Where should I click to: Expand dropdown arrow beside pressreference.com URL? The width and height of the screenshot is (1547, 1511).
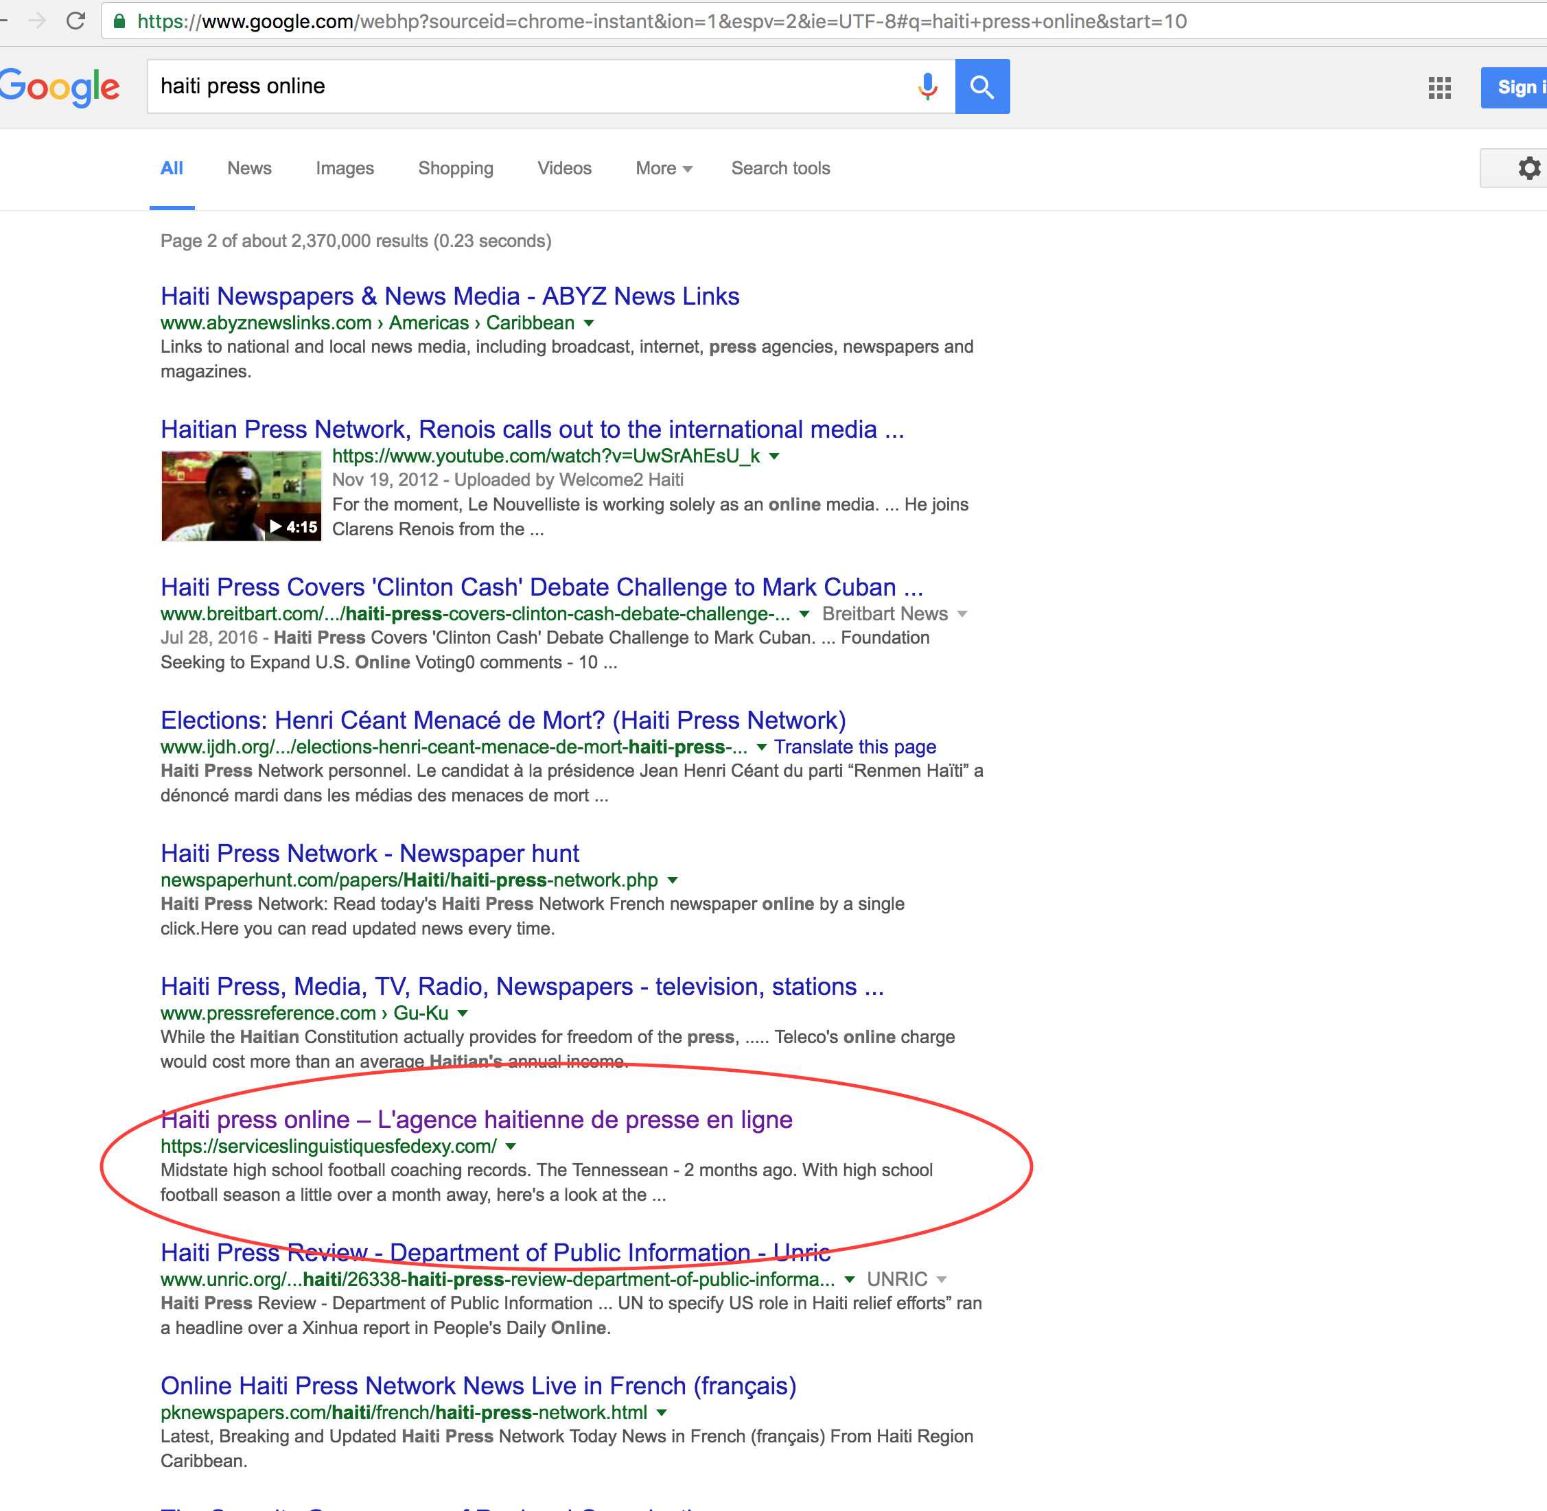point(463,1014)
